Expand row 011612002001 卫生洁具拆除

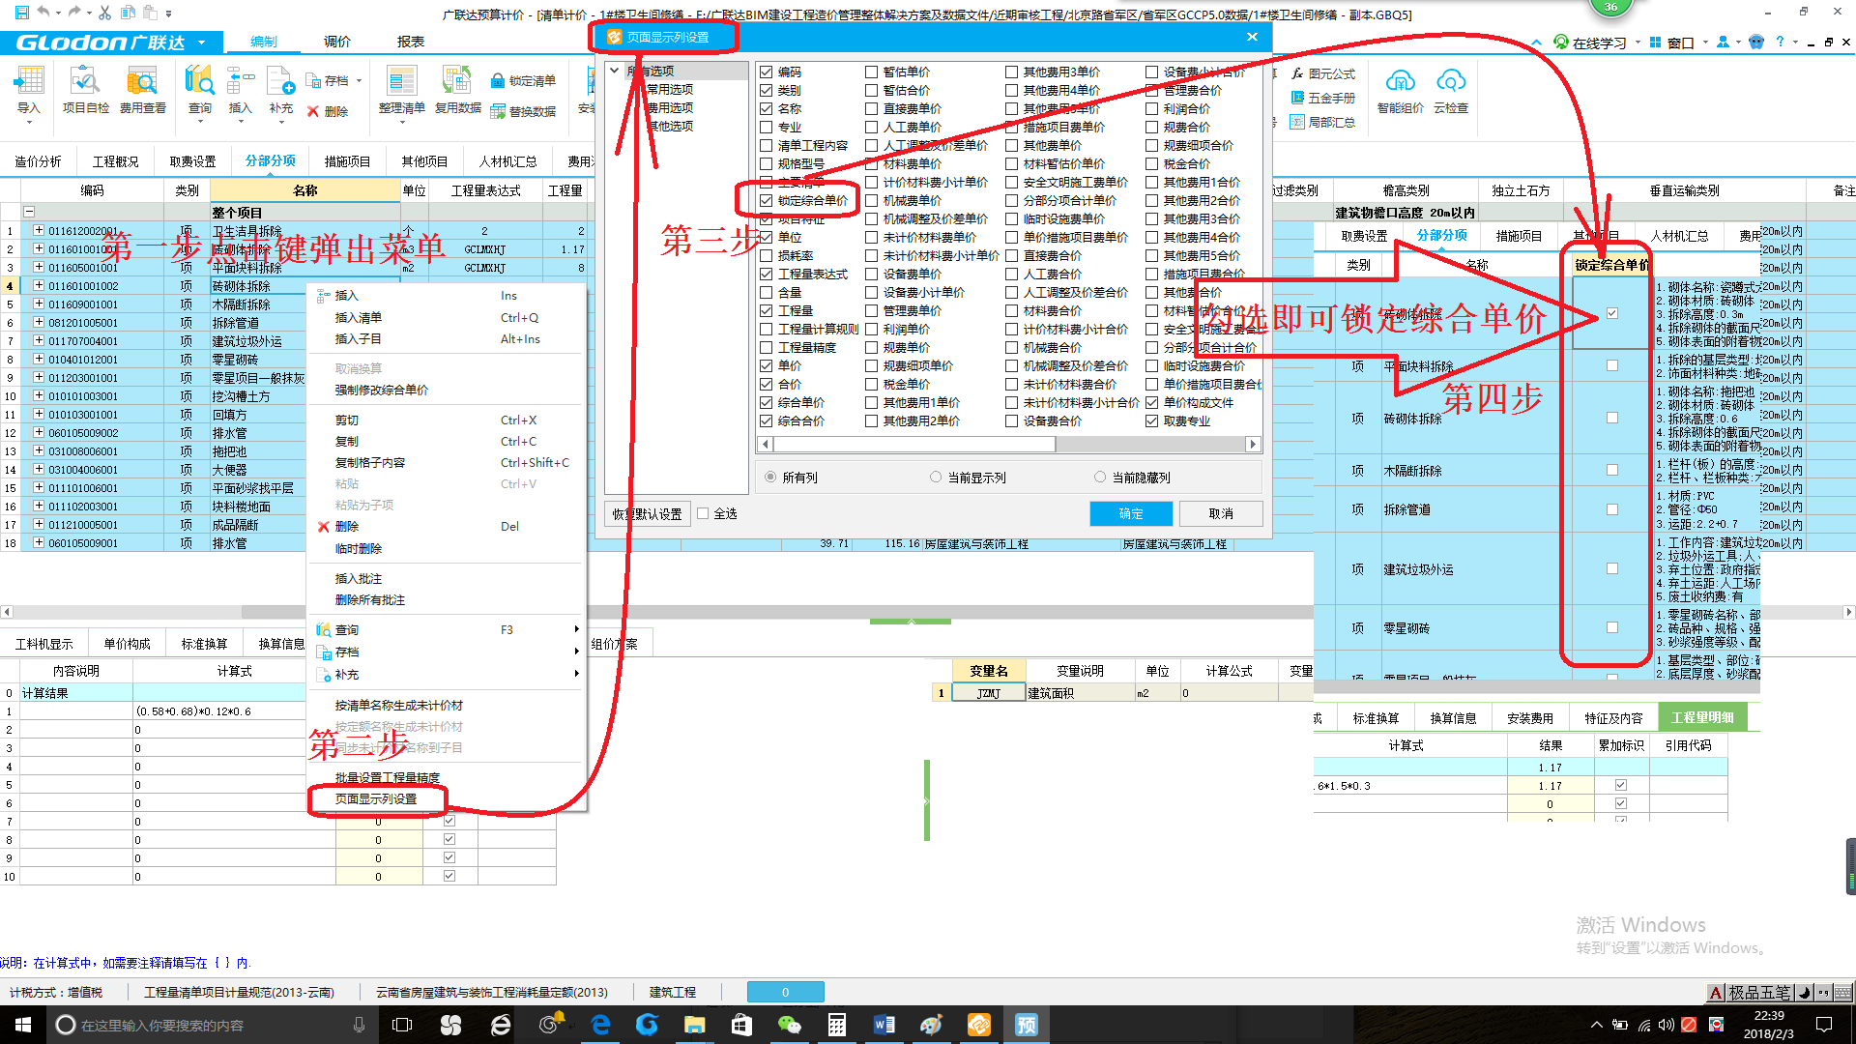click(39, 231)
